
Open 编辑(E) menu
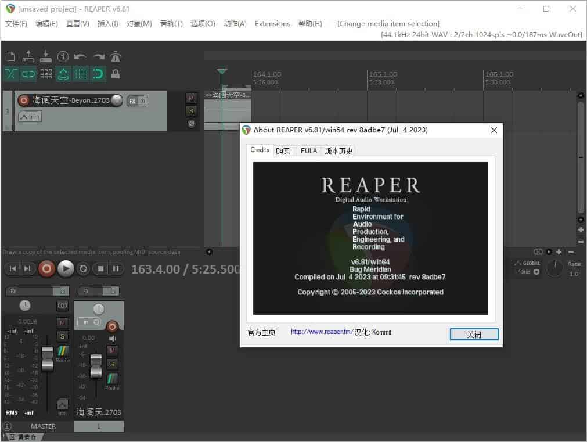pyautogui.click(x=46, y=24)
